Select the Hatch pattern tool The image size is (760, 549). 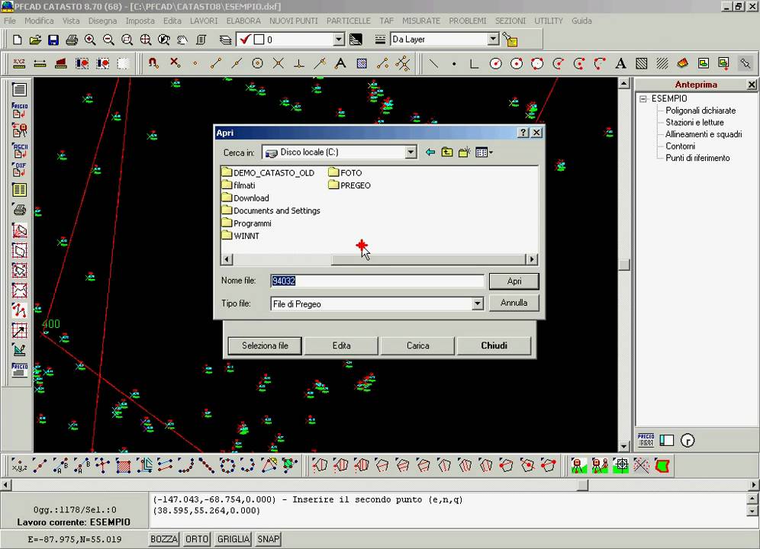coord(641,63)
